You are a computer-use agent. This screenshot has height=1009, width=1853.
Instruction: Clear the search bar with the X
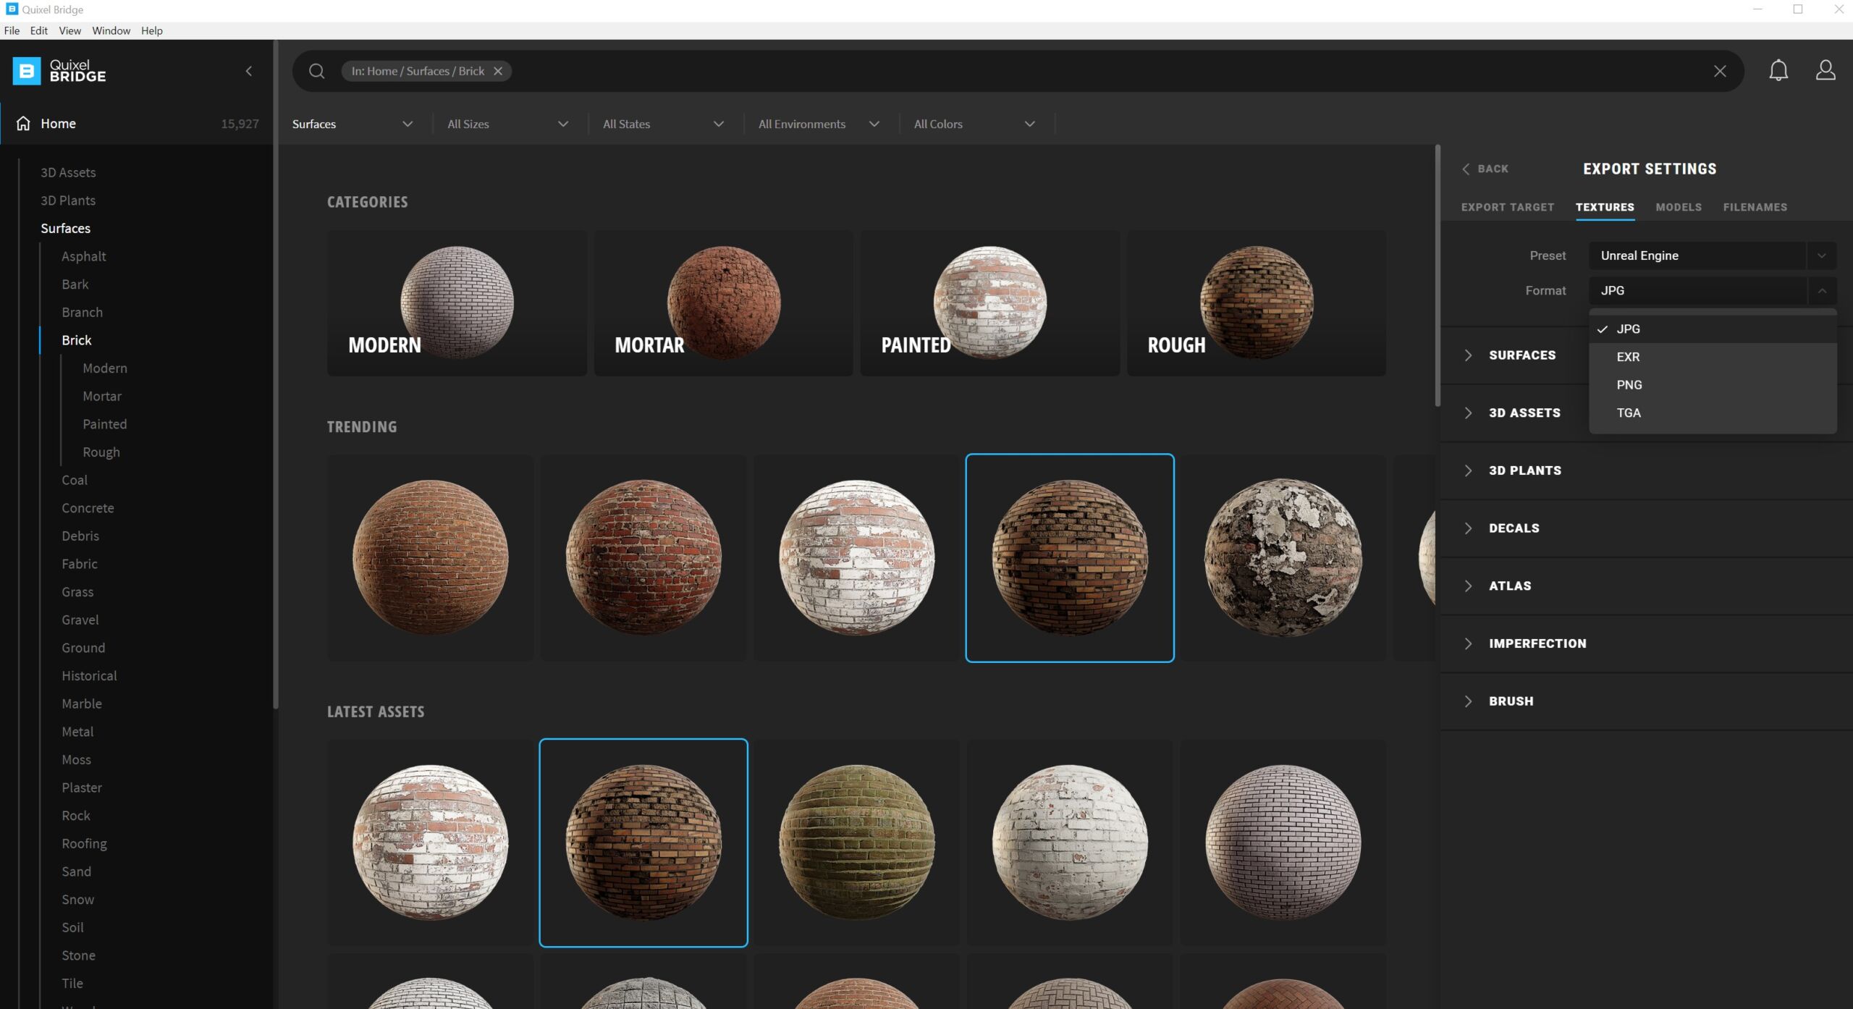(1720, 71)
